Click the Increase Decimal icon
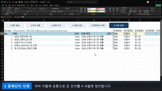 coord(75,11)
